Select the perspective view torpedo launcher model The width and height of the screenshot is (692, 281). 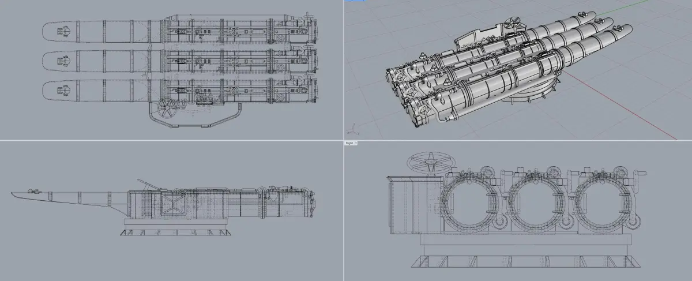point(510,70)
